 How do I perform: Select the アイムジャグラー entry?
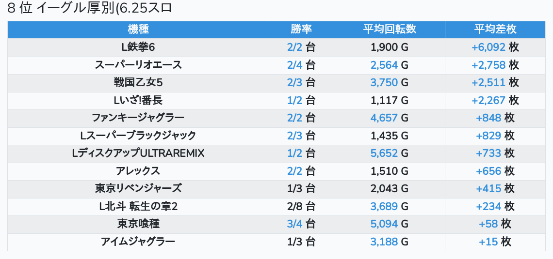tap(138, 242)
